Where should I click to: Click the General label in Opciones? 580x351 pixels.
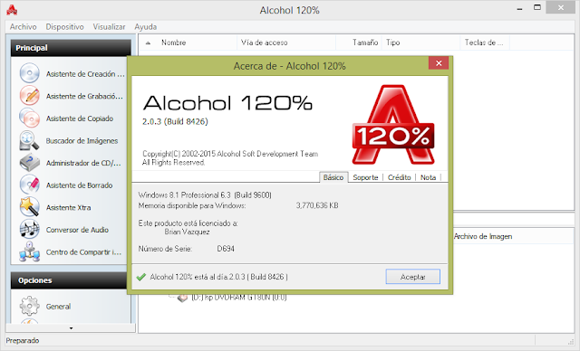tap(58, 307)
